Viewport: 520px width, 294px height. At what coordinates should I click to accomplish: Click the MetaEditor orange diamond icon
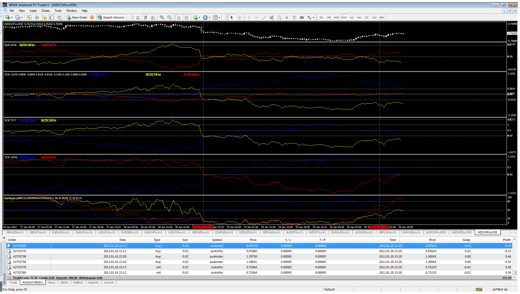(x=92, y=17)
